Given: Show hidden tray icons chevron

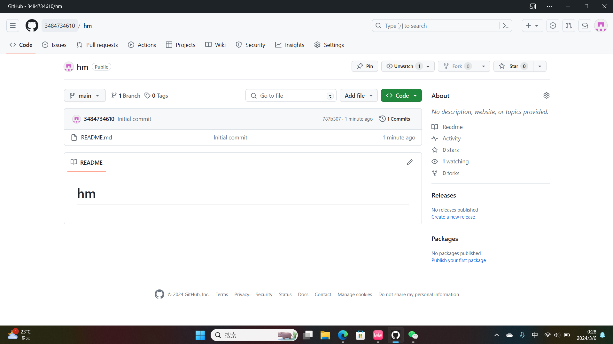Looking at the screenshot, I should [497, 335].
